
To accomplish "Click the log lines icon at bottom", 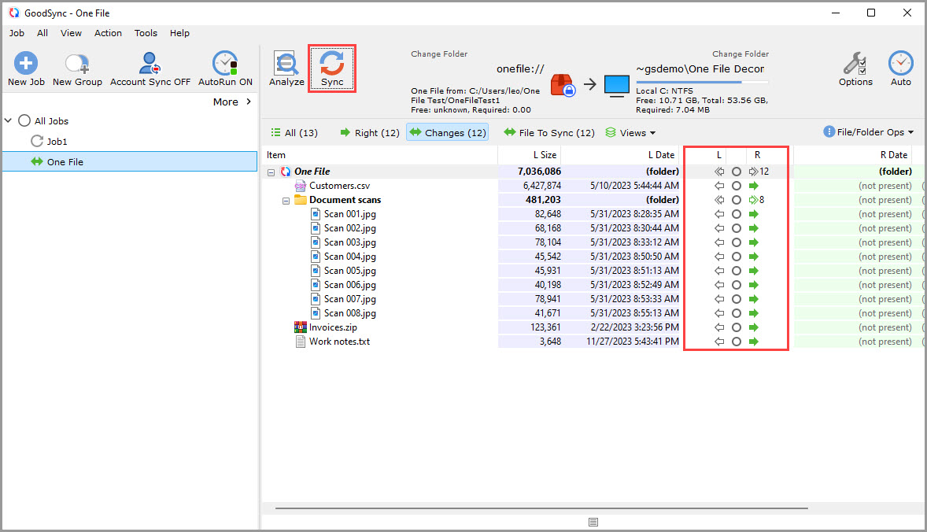I will (593, 522).
